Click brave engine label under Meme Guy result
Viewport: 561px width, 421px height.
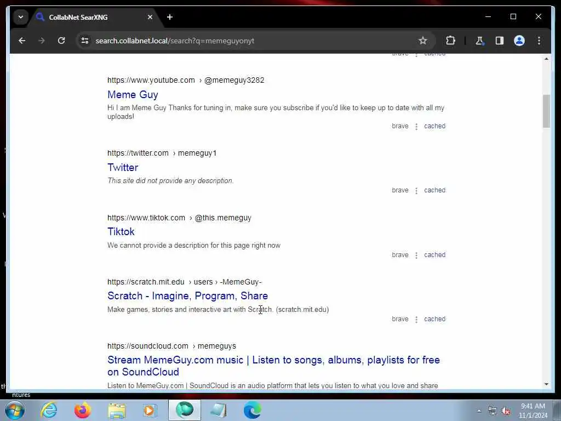click(400, 126)
